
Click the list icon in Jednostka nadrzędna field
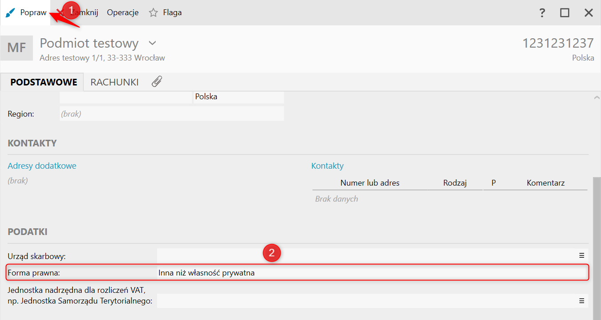[x=581, y=301]
